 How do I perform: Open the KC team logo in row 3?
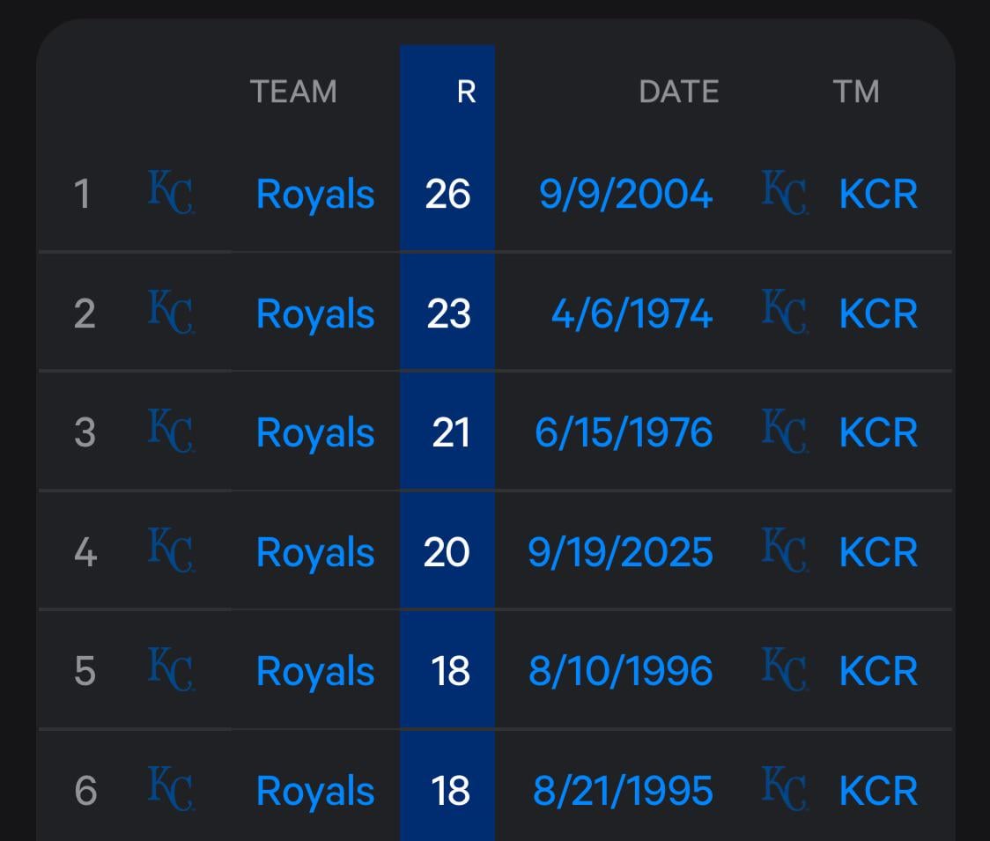[x=173, y=432]
